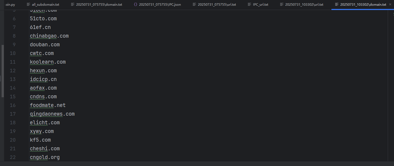Image resolution: width=394 pixels, height=166 pixels.
Task: Place cursor on 61ef.cn
Action: pos(40,27)
